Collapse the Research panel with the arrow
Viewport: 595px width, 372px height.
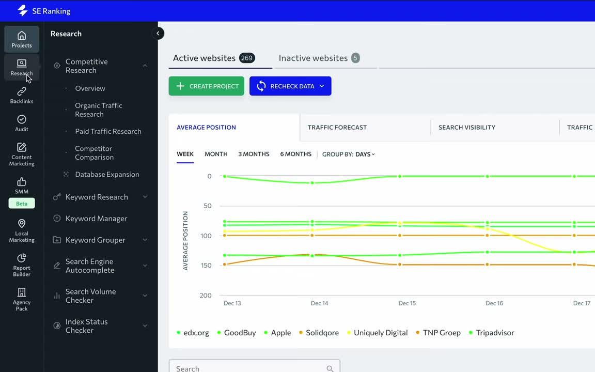tap(158, 34)
